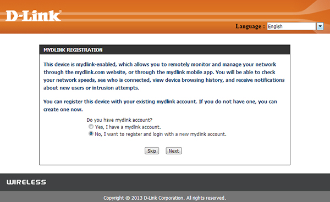Click the Next button

[174, 151]
